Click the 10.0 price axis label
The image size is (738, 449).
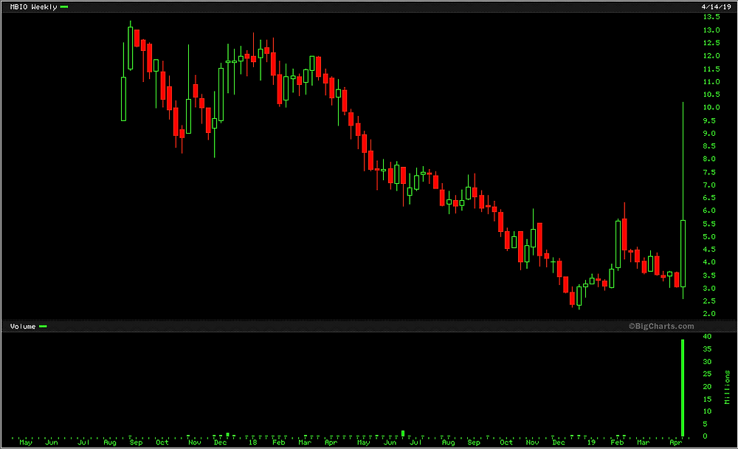(711, 107)
